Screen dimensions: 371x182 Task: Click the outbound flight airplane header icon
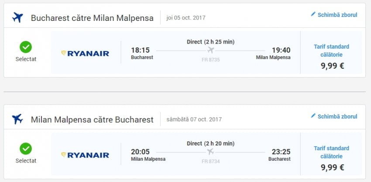[17, 18]
